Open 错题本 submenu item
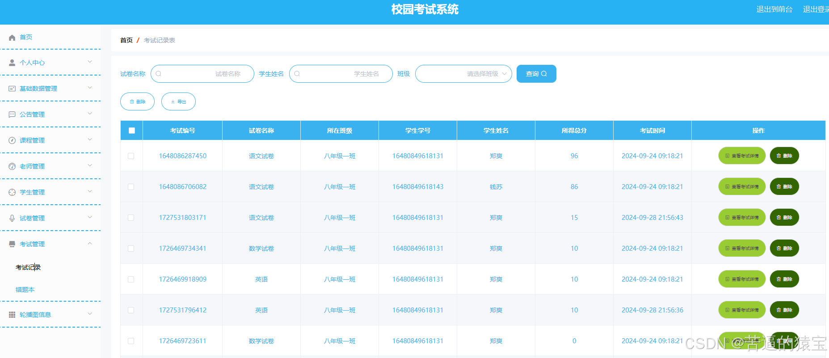 (25, 290)
